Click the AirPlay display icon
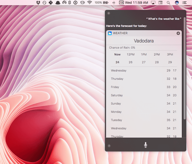192x164 pixels. 153,3
